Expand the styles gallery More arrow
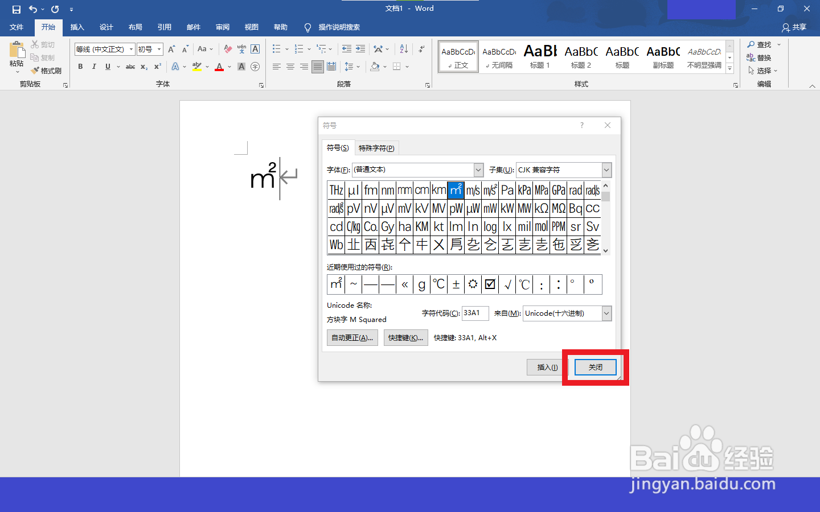820x512 pixels. click(x=730, y=69)
